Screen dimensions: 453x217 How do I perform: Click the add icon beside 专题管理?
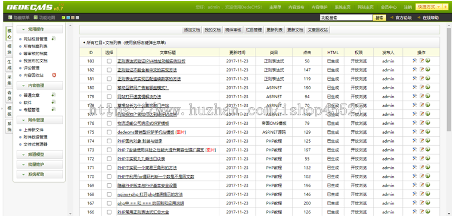coord(54,109)
